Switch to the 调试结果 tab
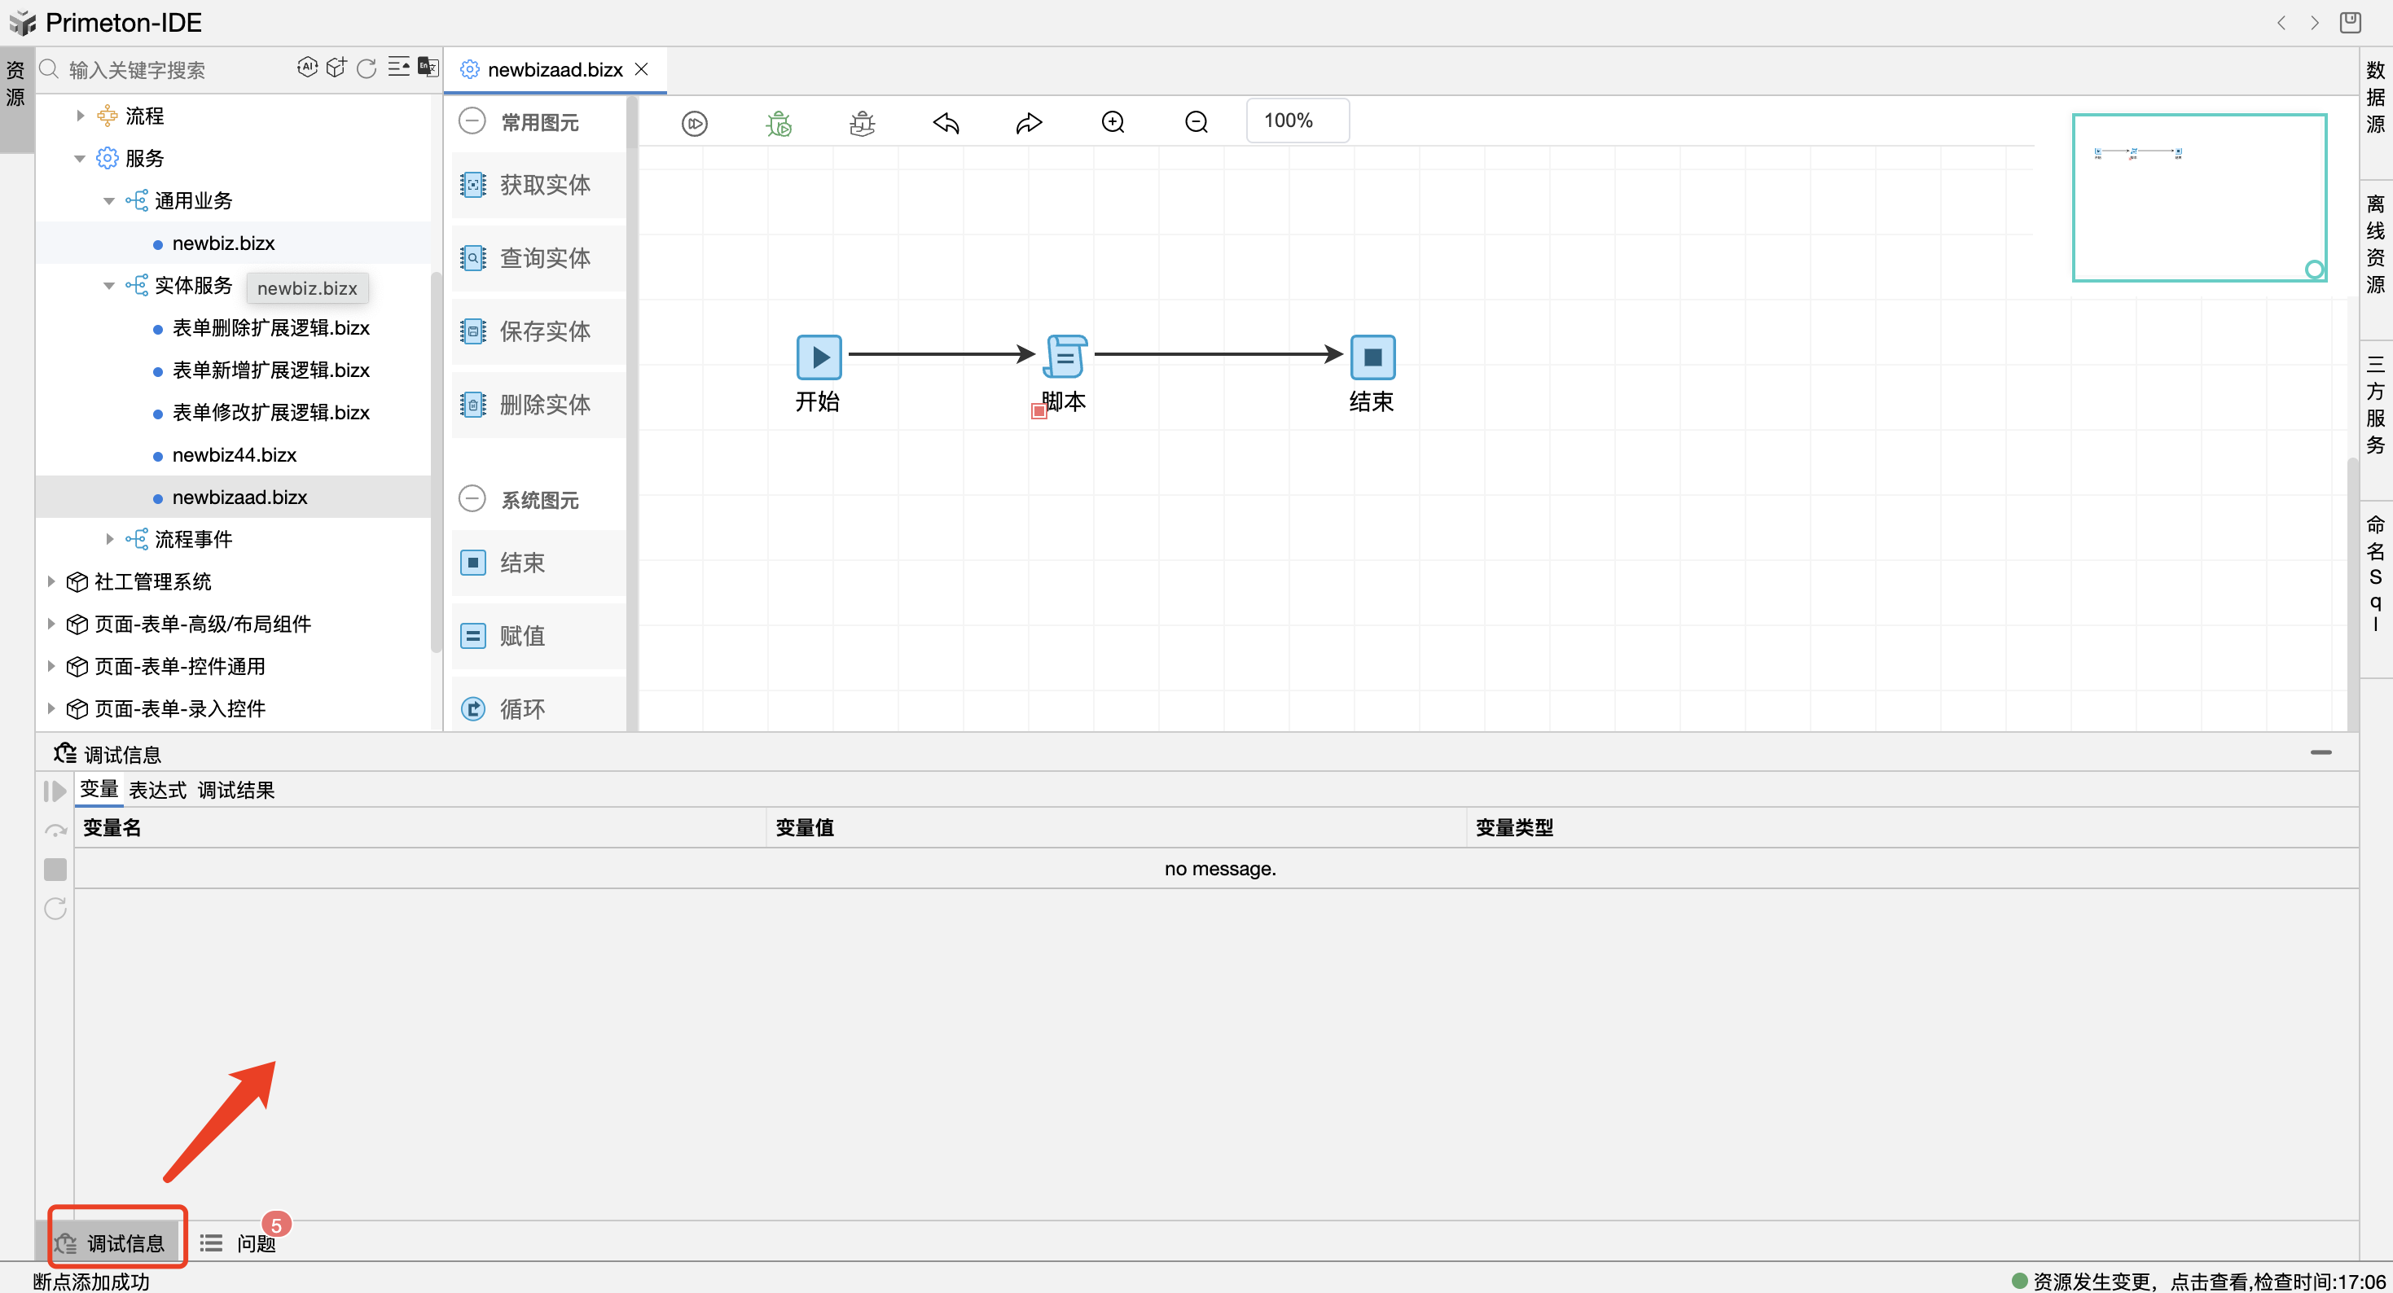 coord(236,791)
